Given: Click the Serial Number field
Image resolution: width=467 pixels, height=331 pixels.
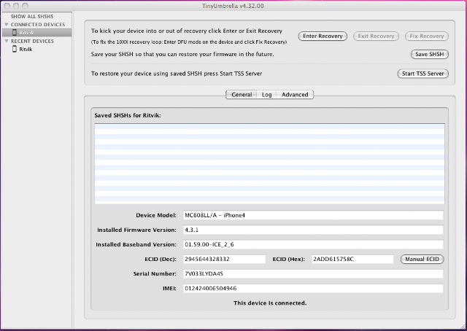Looking at the screenshot, I should click(313, 273).
